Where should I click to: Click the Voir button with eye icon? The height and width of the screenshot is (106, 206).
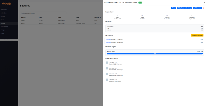click(x=174, y=8)
